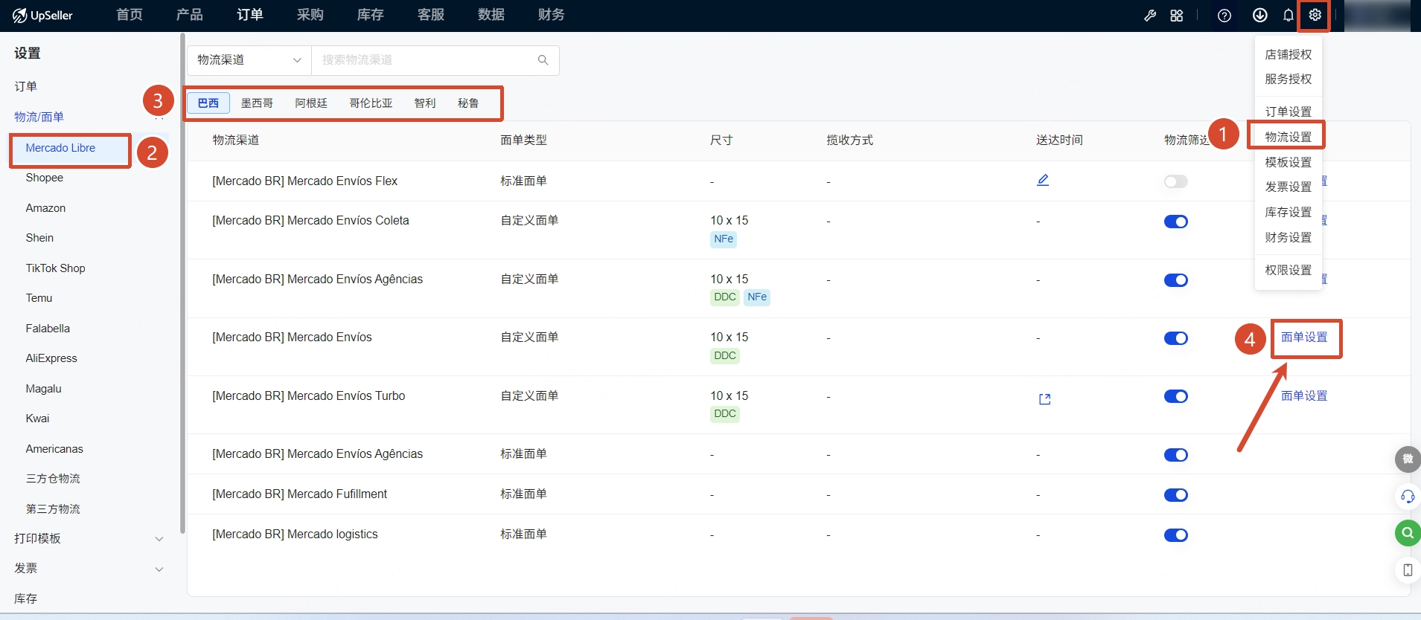Choose 店铺授权 from settings menu

(1289, 54)
